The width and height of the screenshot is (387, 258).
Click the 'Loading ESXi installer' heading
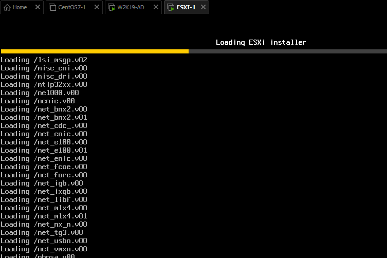tap(261, 43)
